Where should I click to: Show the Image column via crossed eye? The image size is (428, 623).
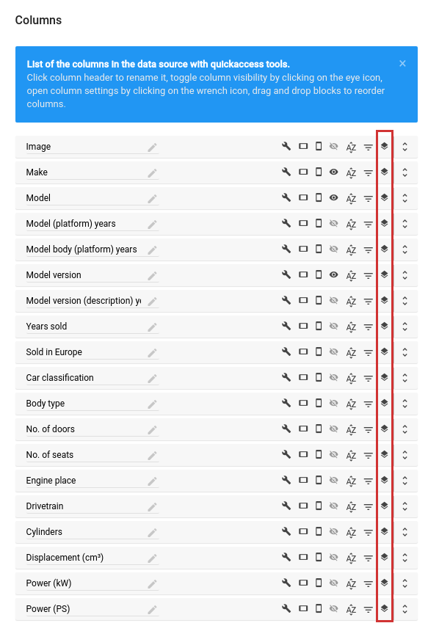point(334,146)
